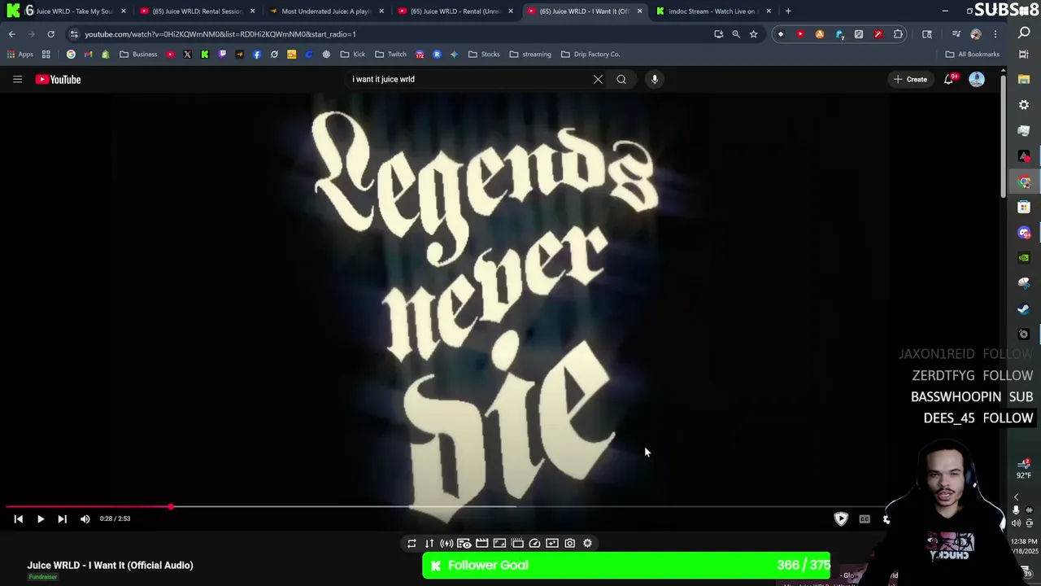Click the Facebook bookmark icon
The height and width of the screenshot is (586, 1041).
[x=257, y=54]
